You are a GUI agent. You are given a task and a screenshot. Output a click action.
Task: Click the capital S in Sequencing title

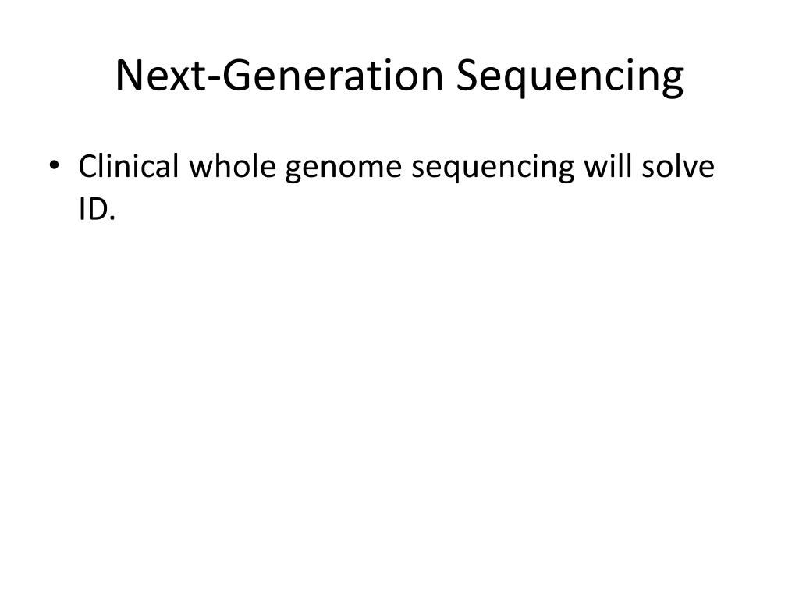468,76
